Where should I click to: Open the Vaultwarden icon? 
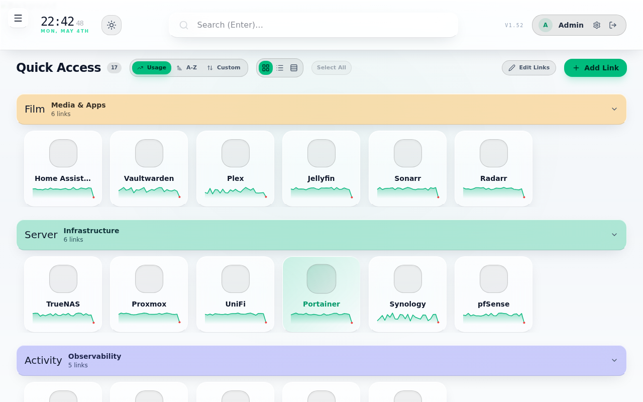(149, 153)
